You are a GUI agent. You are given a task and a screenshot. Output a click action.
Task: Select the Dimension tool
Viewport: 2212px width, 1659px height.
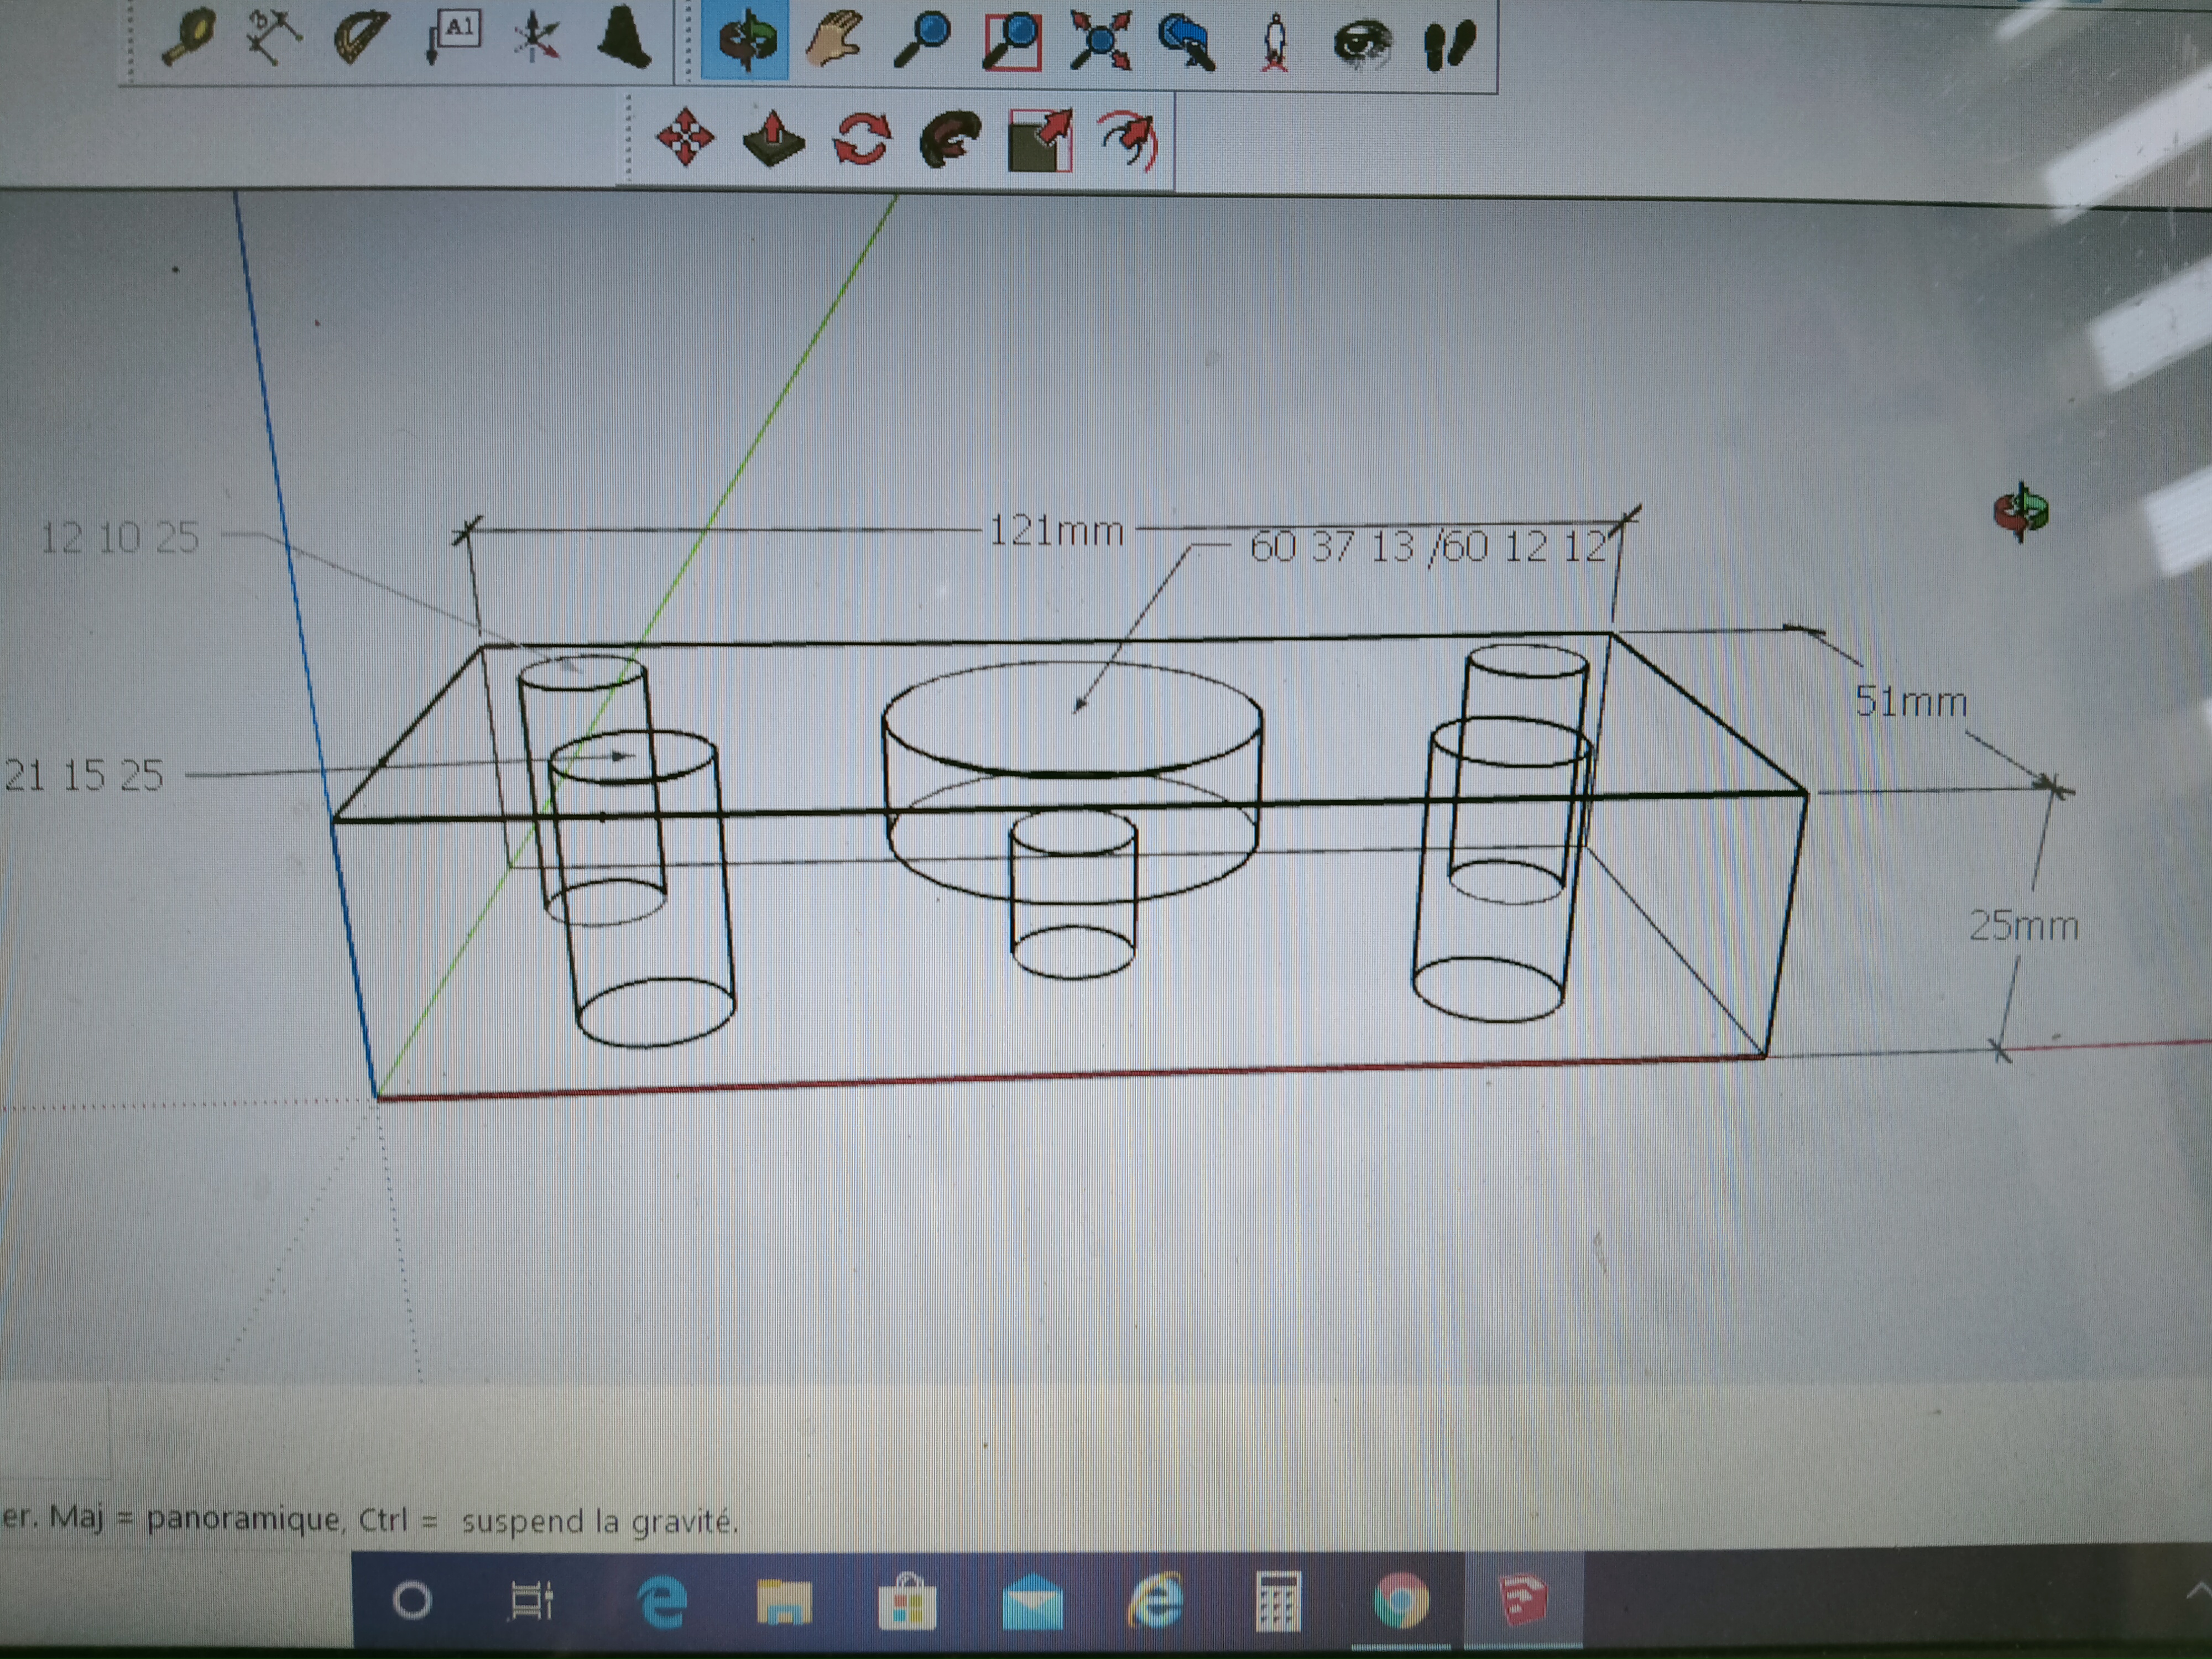(273, 37)
